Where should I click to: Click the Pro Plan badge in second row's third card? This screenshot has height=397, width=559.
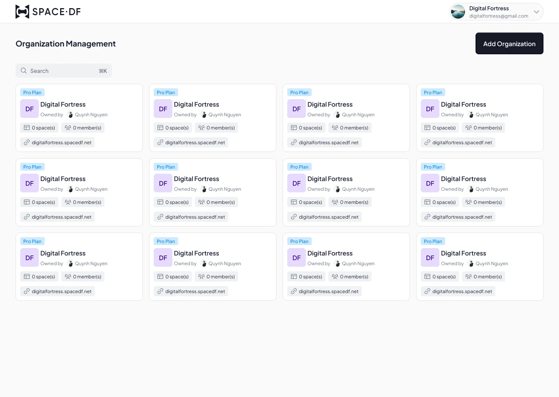click(x=299, y=167)
